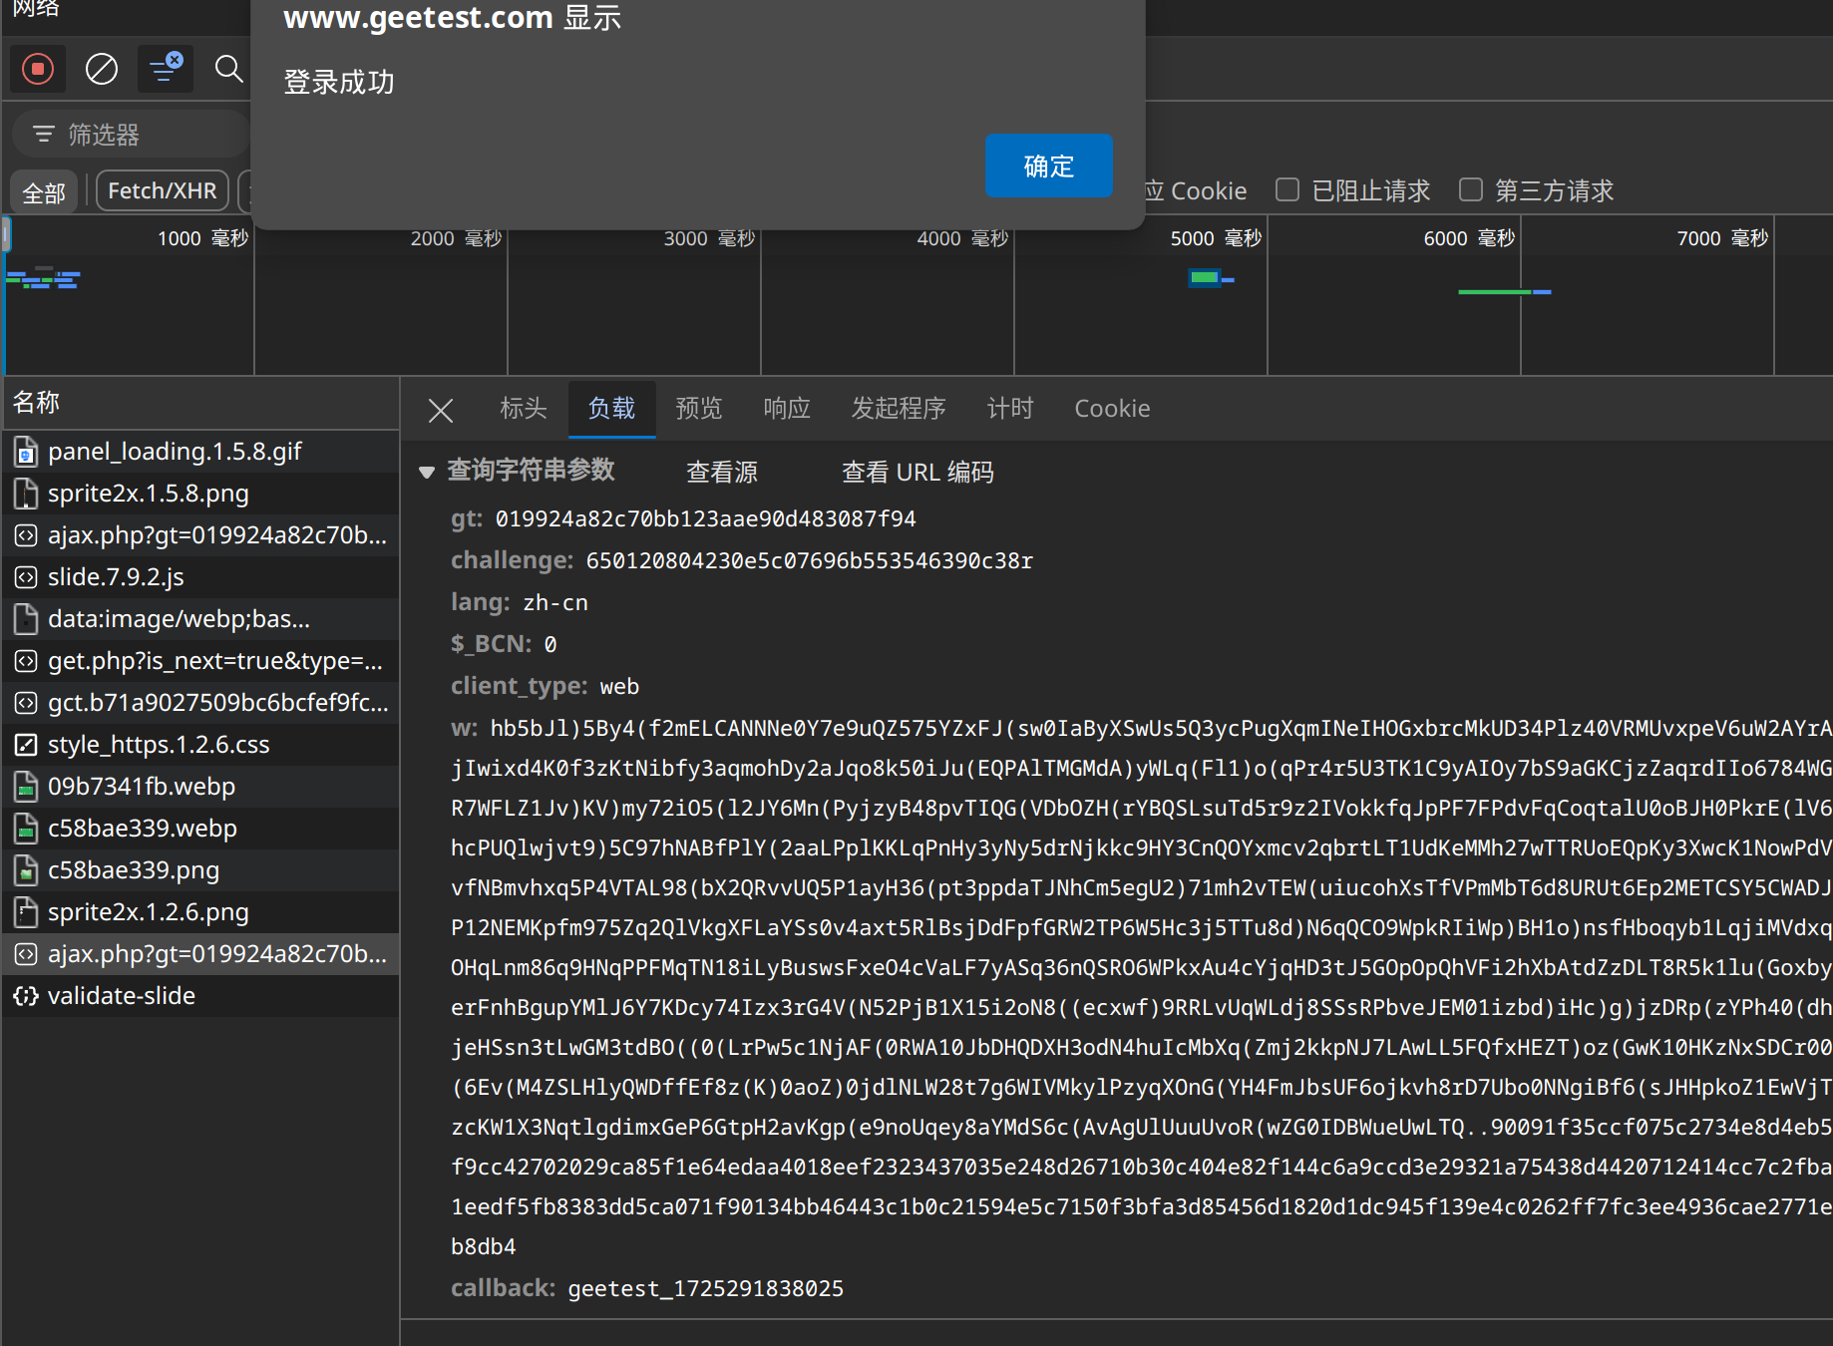This screenshot has height=1346, width=1833.
Task: Switch to the 计时 tab
Action: point(1010,409)
